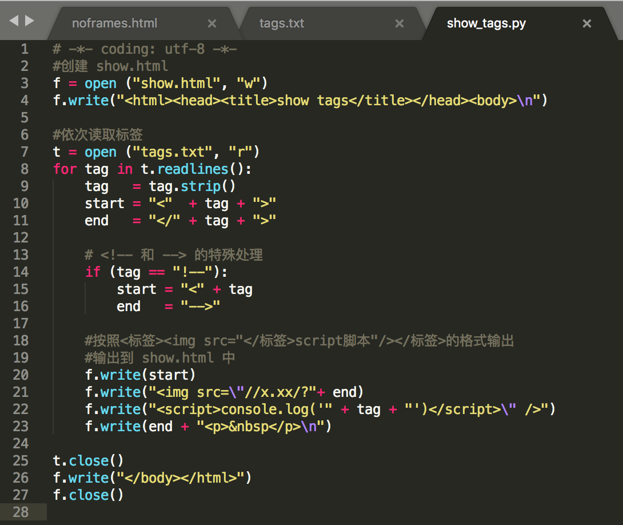Click 'console.log' in the script string
This screenshot has width=623, height=525.
click(264, 409)
